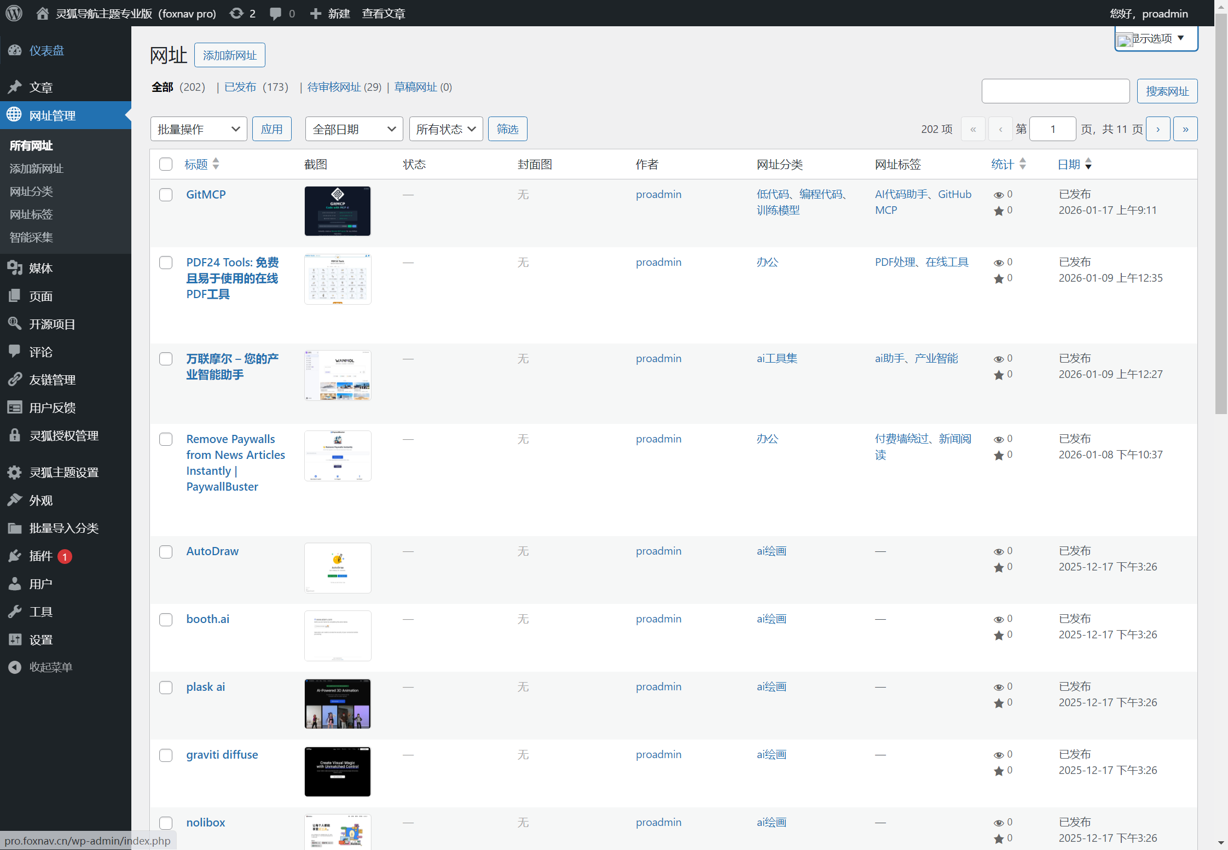Click the search input field for 网址

pos(1055,91)
